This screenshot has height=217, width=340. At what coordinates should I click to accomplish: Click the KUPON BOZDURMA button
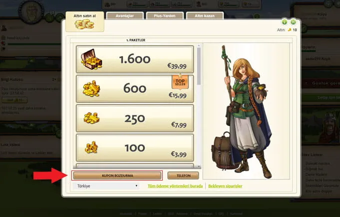(117, 175)
